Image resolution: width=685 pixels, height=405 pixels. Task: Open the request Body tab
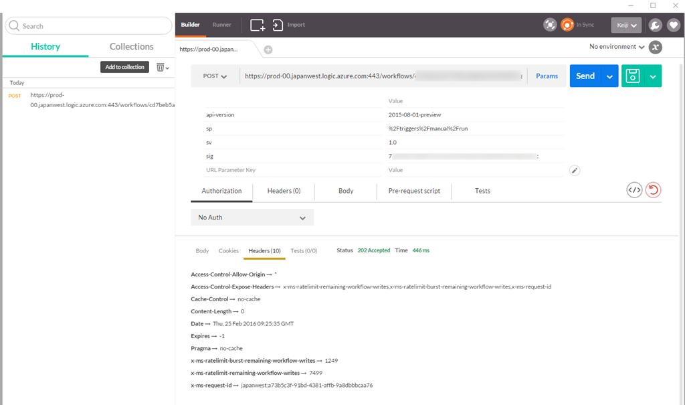346,191
